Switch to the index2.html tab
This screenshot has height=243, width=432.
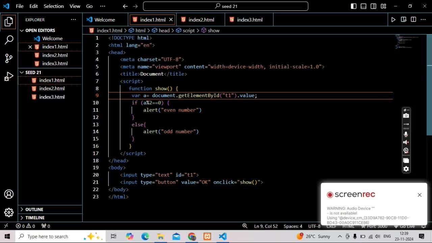pos(201,20)
